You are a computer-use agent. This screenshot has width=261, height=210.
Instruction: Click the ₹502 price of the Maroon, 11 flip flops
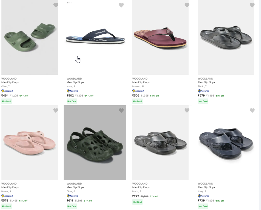pos(136,96)
